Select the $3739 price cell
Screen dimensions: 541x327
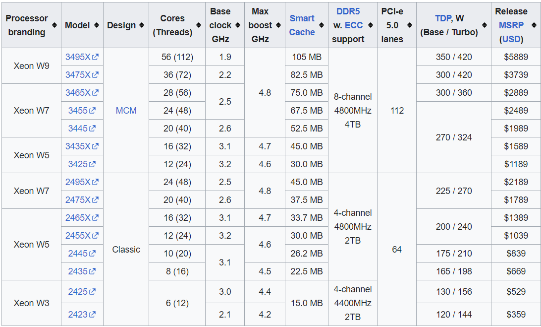516,74
